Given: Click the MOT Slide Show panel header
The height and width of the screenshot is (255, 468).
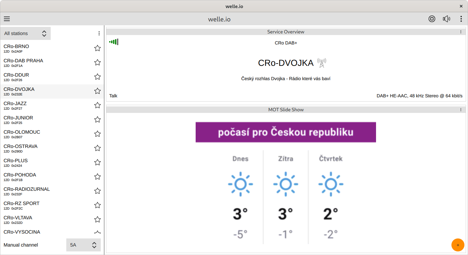Looking at the screenshot, I should tap(286, 110).
